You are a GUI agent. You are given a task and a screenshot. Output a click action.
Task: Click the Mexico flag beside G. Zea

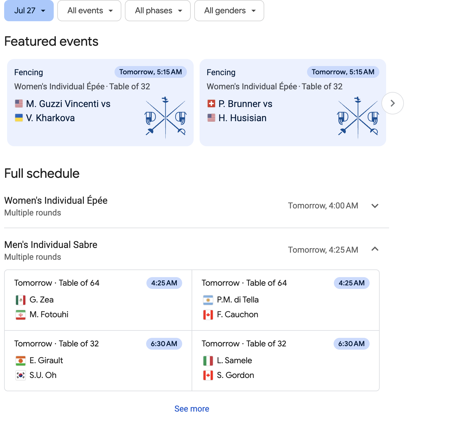pyautogui.click(x=21, y=300)
